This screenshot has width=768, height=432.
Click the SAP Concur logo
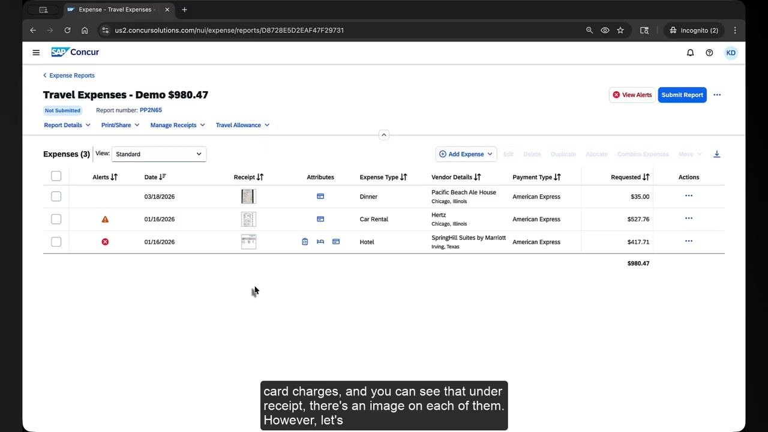(x=75, y=52)
